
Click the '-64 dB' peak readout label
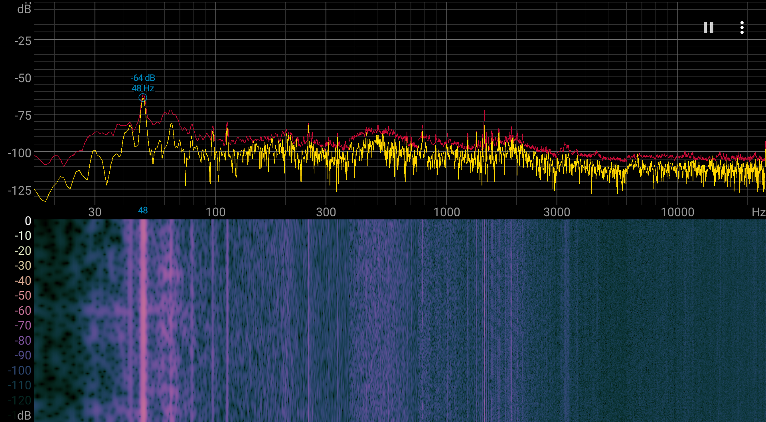pyautogui.click(x=143, y=78)
